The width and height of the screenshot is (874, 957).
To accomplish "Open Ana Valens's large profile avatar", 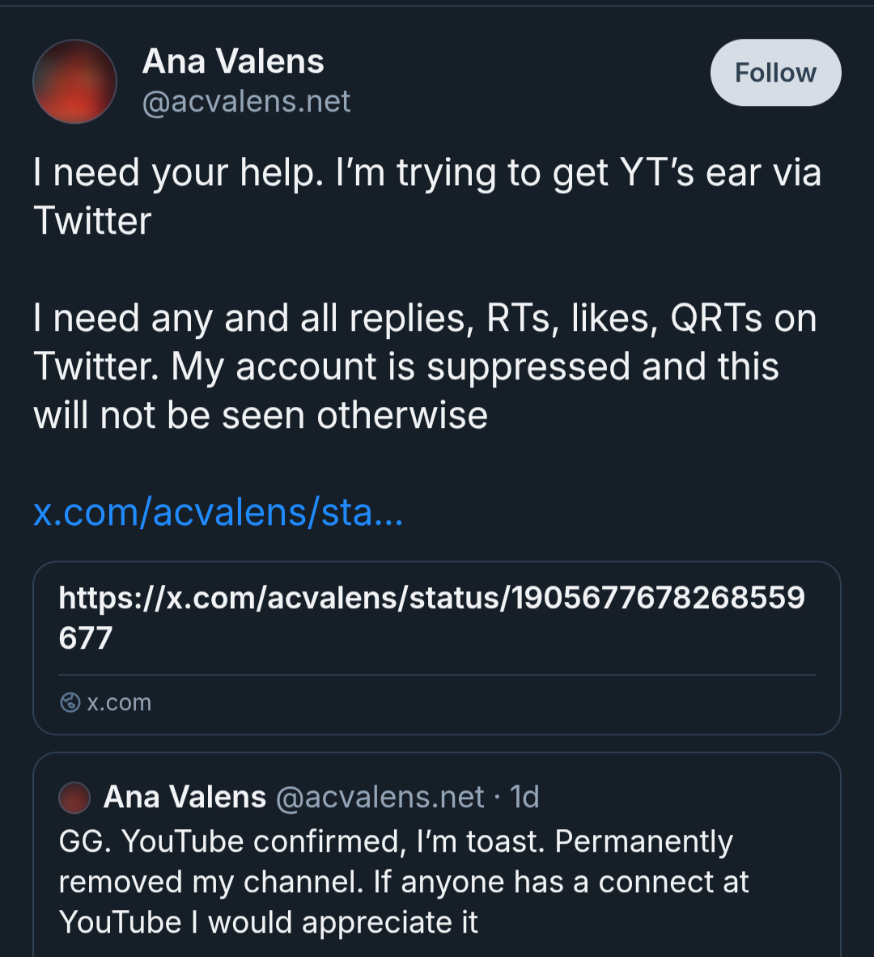I will (x=74, y=82).
